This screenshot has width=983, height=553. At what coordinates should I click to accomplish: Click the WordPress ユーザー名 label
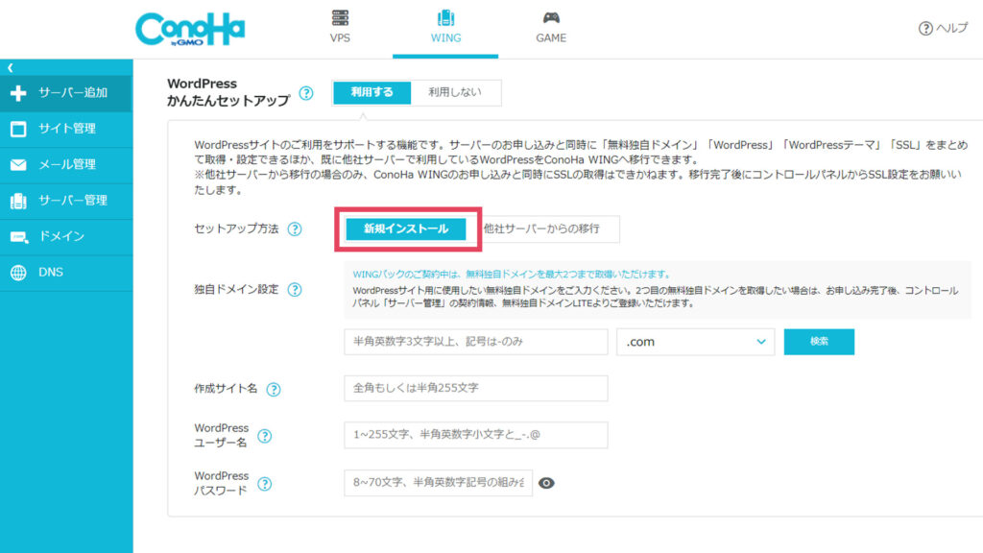coord(222,435)
